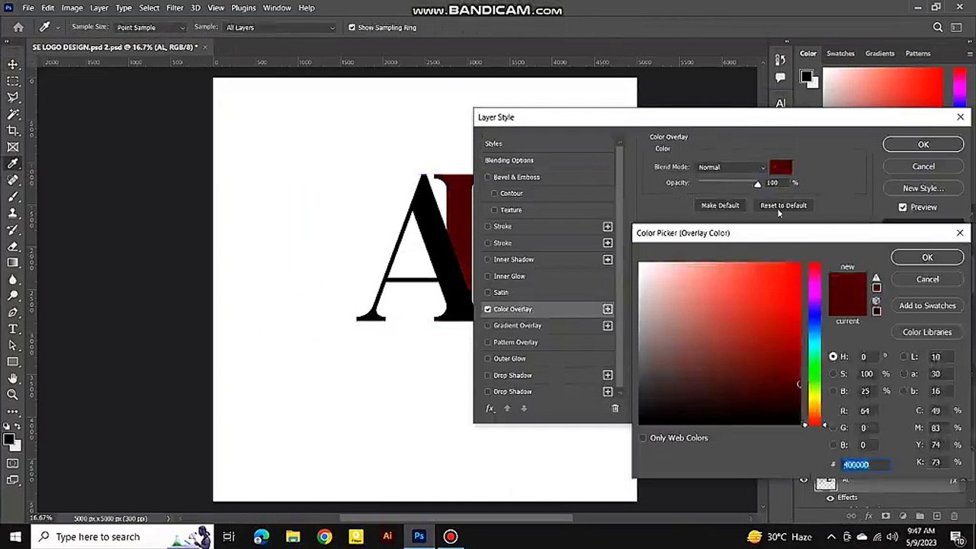Select the Clone Stamp tool

13,213
